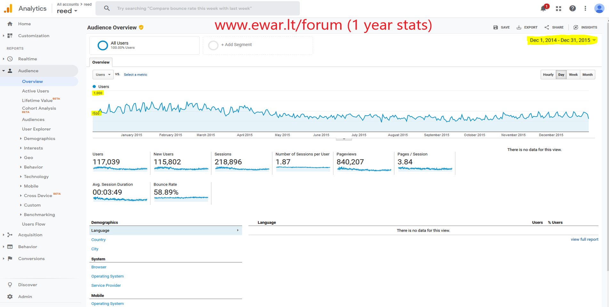Image resolution: width=609 pixels, height=307 pixels.
Task: Click Add Segment button
Action: pos(258,45)
